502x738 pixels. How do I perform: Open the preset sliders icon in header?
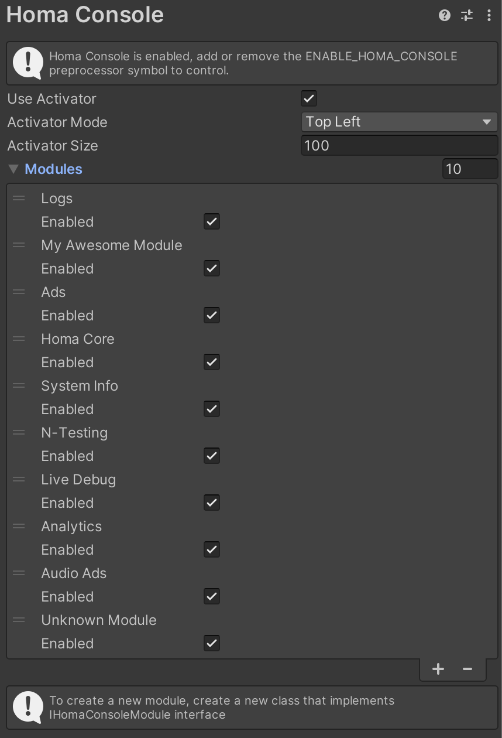pos(467,16)
